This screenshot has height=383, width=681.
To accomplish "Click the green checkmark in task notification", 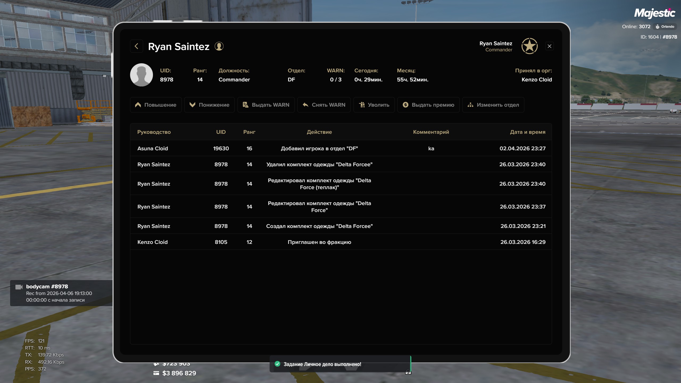I will click(x=277, y=364).
